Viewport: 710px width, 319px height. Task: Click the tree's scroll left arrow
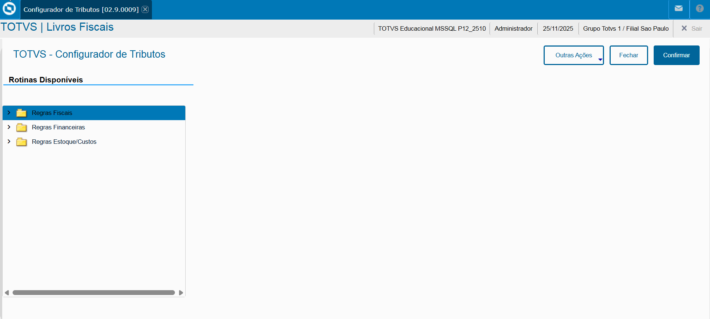pyautogui.click(x=7, y=293)
